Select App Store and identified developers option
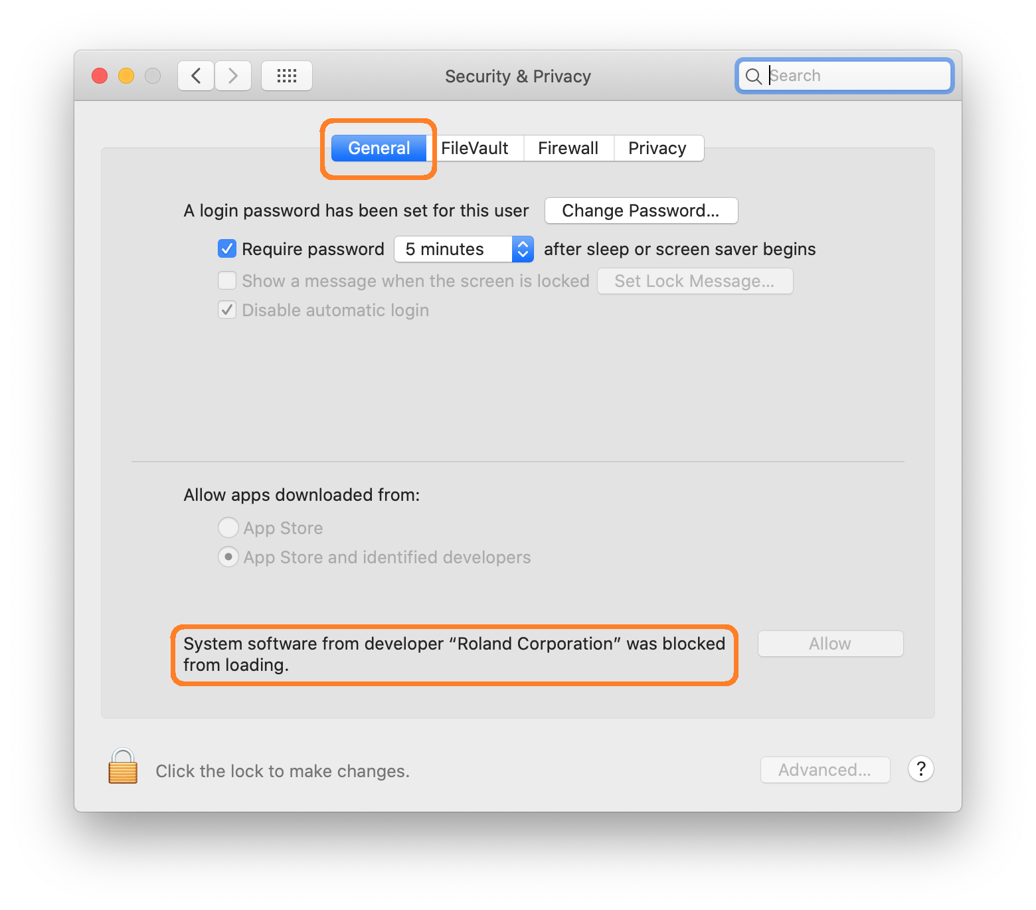This screenshot has height=910, width=1036. pyautogui.click(x=228, y=557)
